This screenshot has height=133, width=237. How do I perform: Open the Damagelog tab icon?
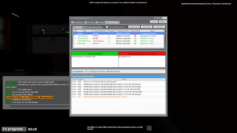coord(73,22)
